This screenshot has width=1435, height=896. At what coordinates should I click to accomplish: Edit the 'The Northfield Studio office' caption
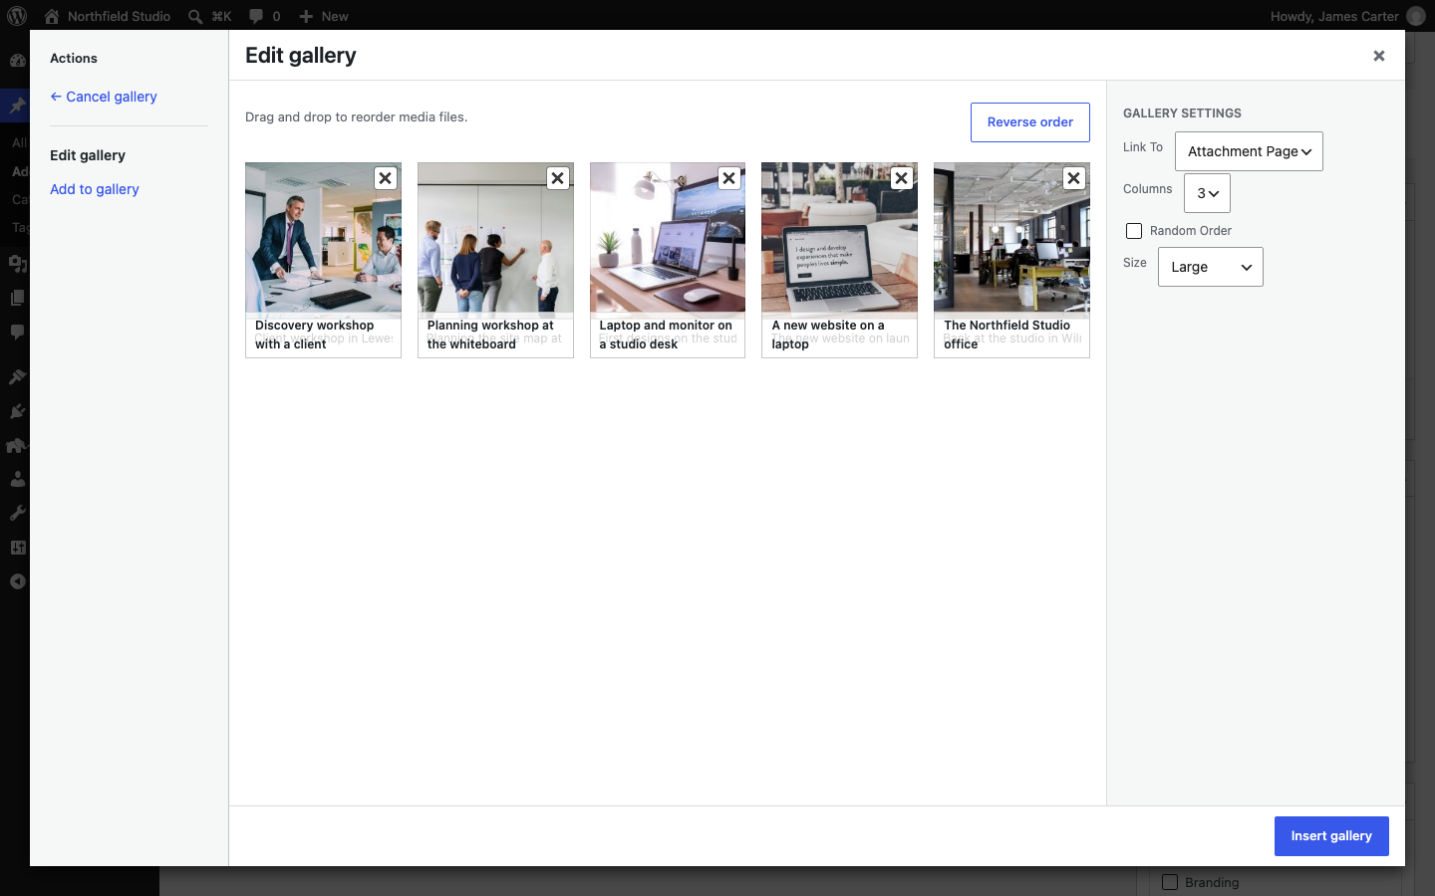click(1011, 337)
